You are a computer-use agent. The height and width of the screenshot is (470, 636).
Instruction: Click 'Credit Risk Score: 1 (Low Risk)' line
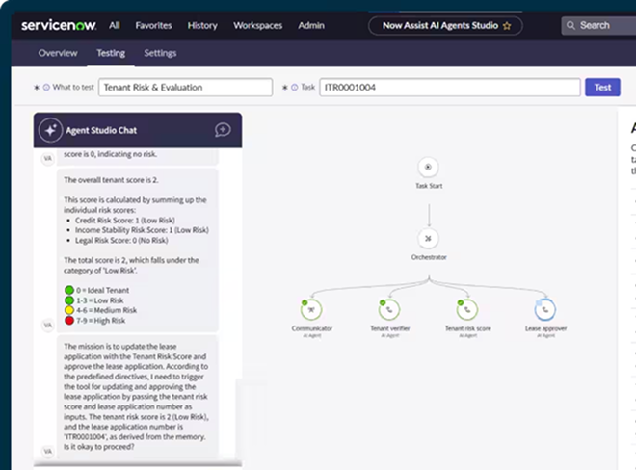(125, 221)
